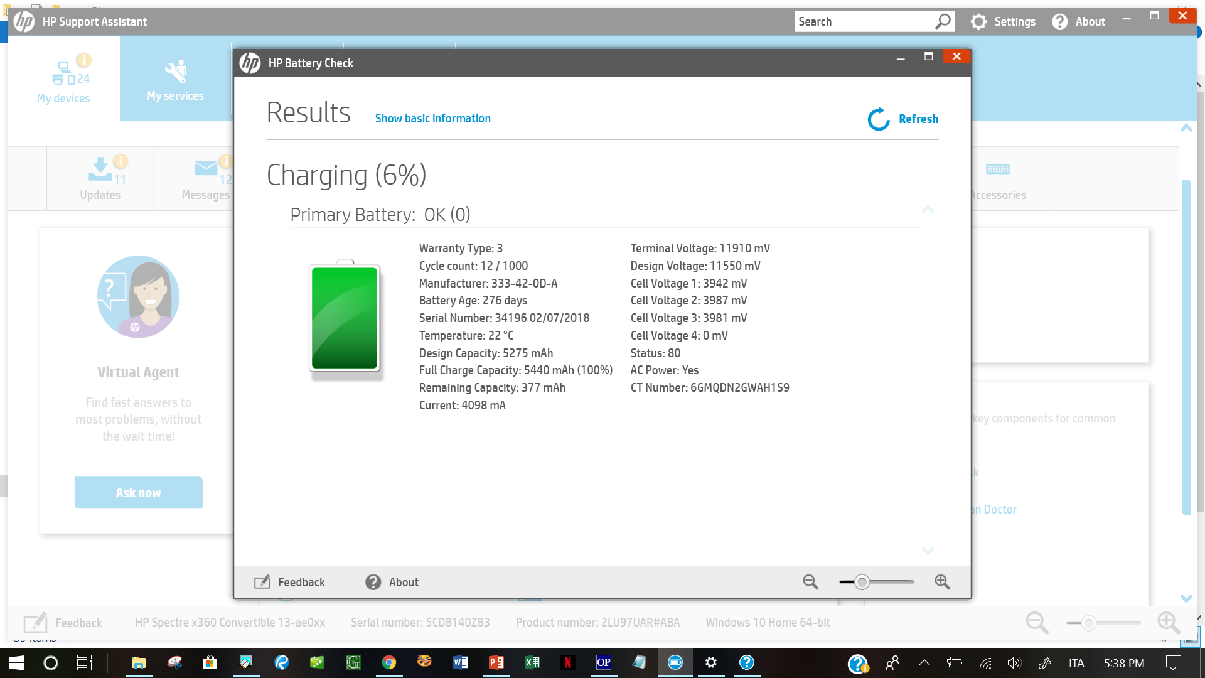Screen dimensions: 1205x678
Task: Click the 5:38 PM clock
Action: coord(1124,663)
